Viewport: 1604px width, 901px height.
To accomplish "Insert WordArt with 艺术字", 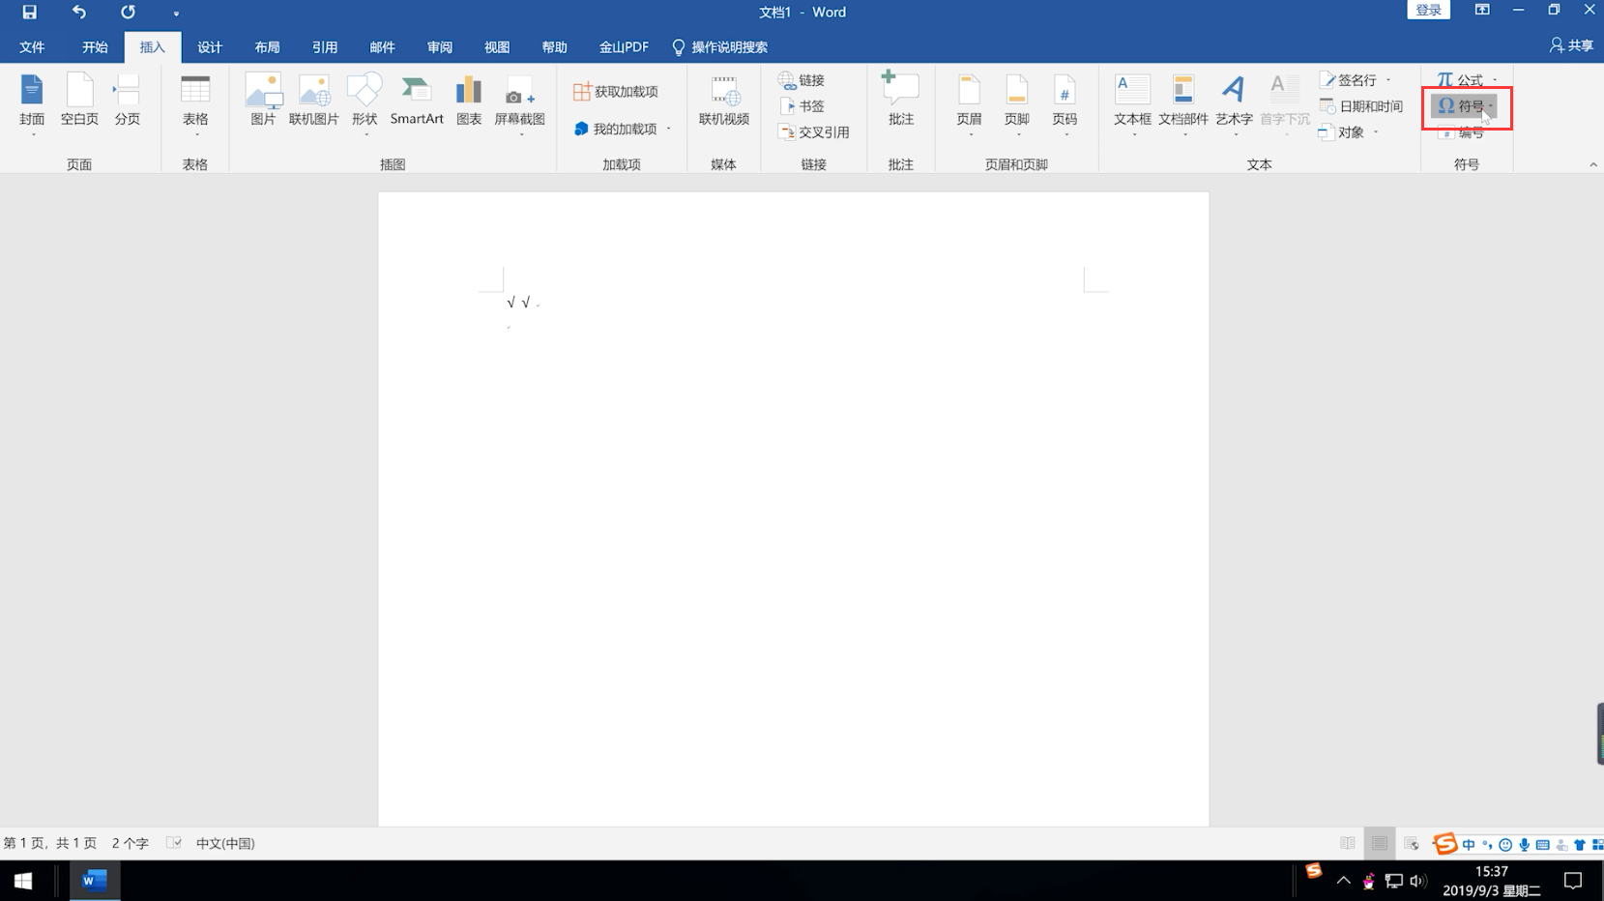I will tap(1234, 102).
